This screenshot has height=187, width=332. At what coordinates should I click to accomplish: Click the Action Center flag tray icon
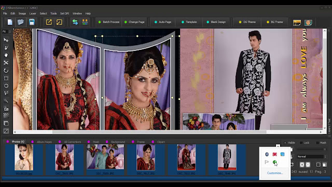267,162
